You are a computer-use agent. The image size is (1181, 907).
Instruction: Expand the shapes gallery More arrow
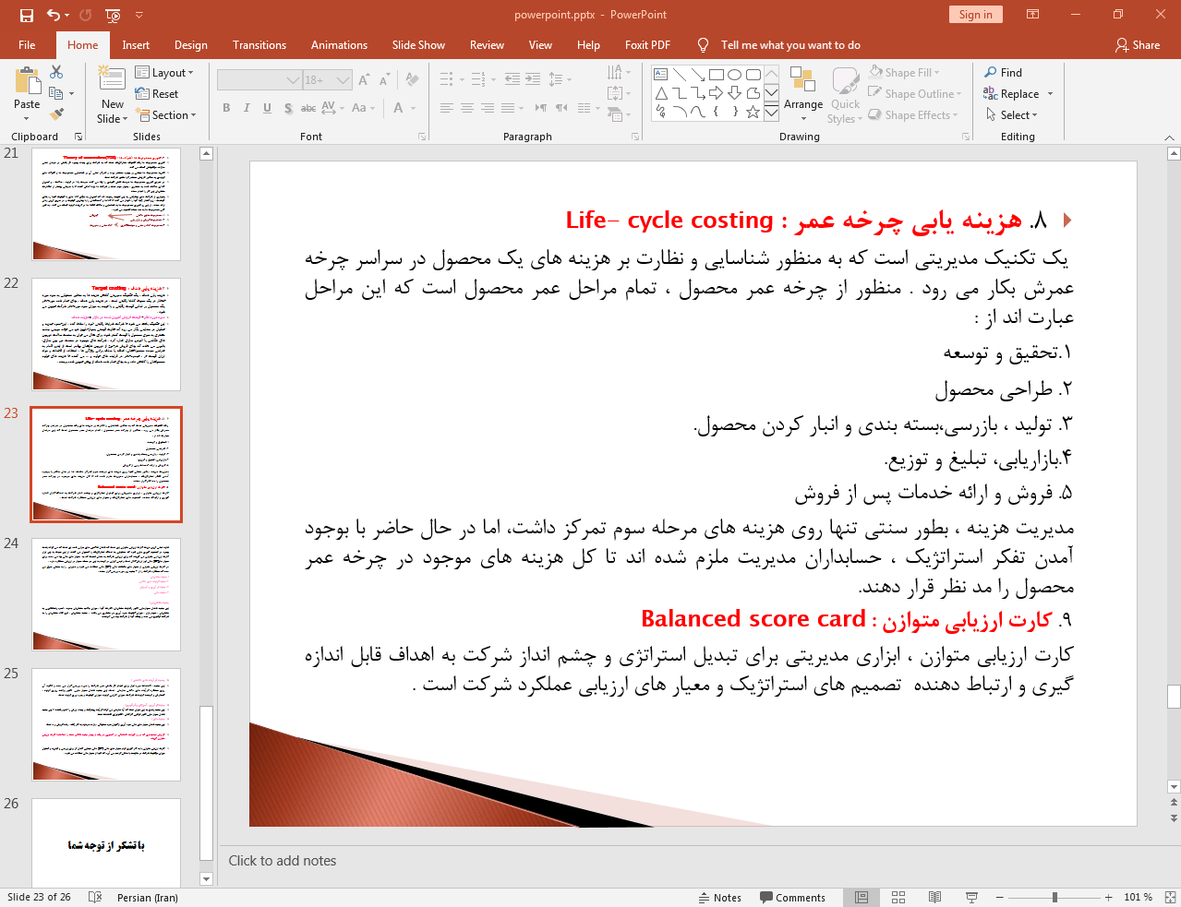(771, 113)
